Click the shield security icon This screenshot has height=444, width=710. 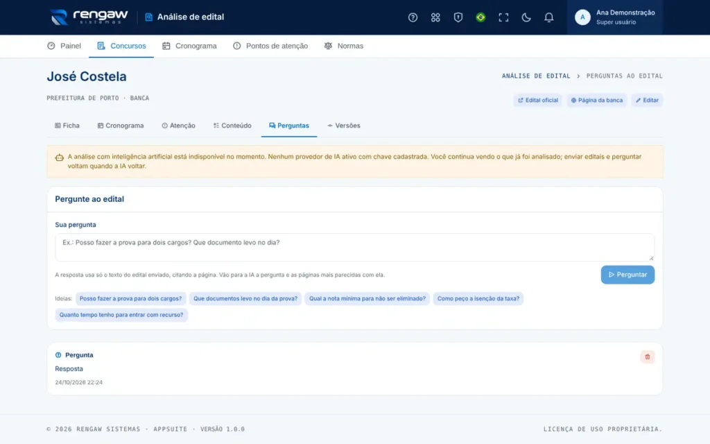click(458, 17)
